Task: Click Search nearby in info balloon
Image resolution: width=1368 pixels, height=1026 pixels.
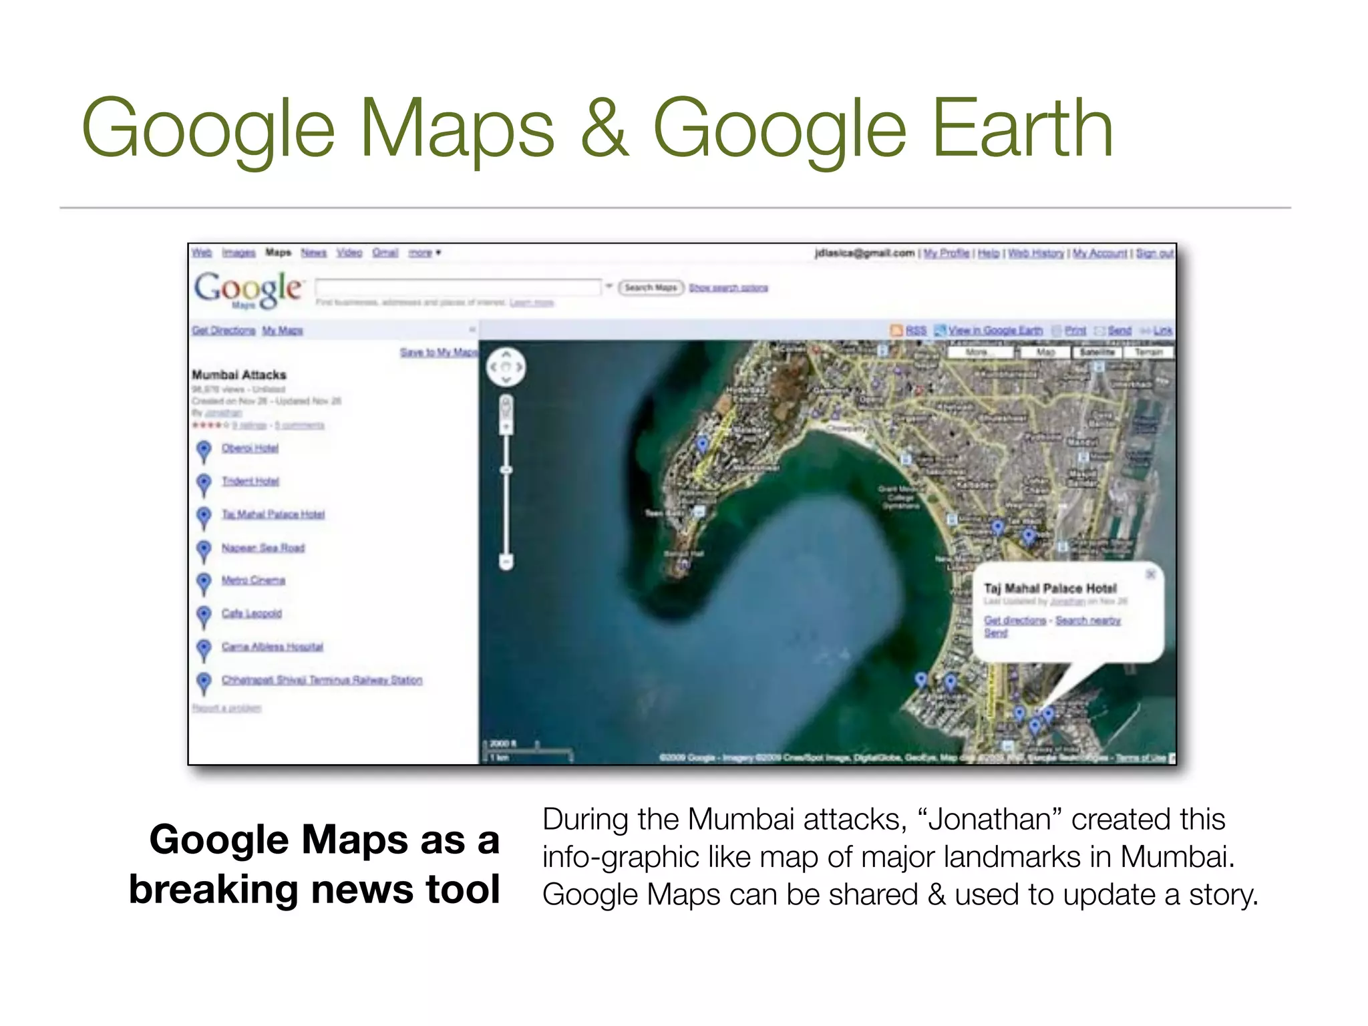Action: click(1088, 621)
